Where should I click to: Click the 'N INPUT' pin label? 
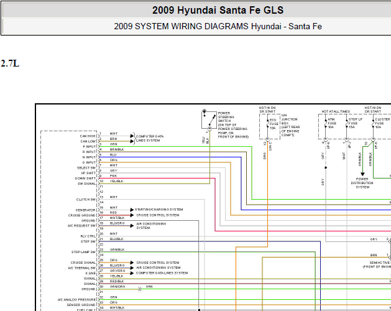[x=90, y=157]
